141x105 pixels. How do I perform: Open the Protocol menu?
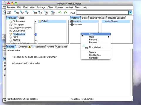tap(59, 7)
